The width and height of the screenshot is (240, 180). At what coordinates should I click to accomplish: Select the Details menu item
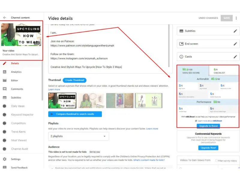[15, 63]
